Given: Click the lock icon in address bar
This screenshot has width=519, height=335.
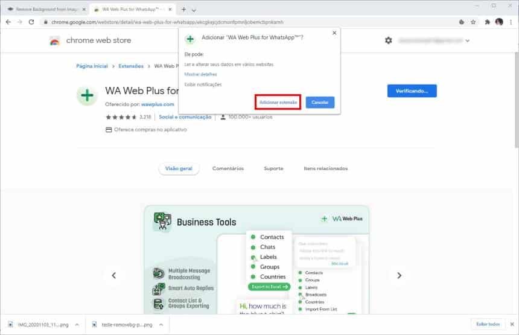Looking at the screenshot, I should (46, 22).
